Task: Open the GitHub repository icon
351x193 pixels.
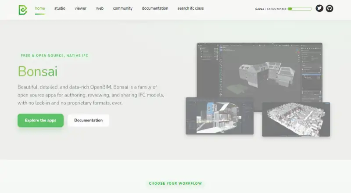Action: pyautogui.click(x=330, y=8)
